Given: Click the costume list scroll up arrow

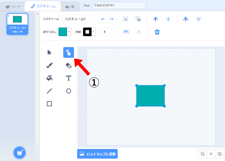Looking at the screenshot, I should pyautogui.click(x=37, y=14).
